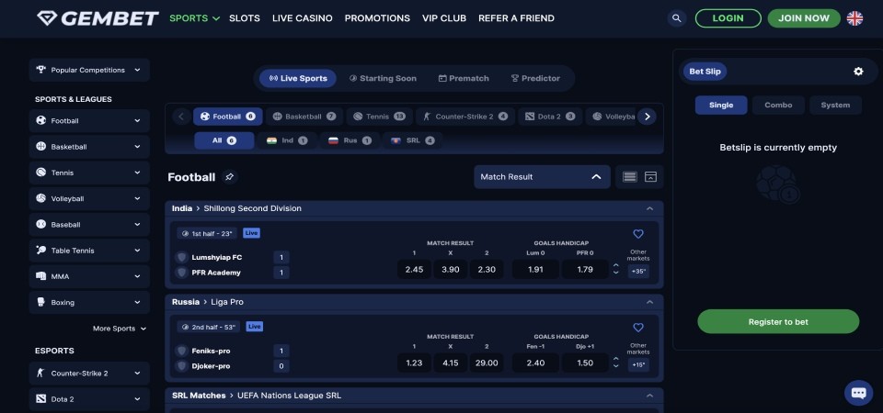Open the Predictor tab
This screenshot has height=413, width=883.
point(535,78)
